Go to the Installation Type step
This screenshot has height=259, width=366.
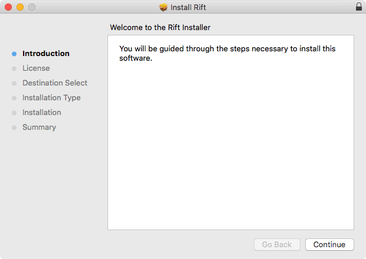51,98
